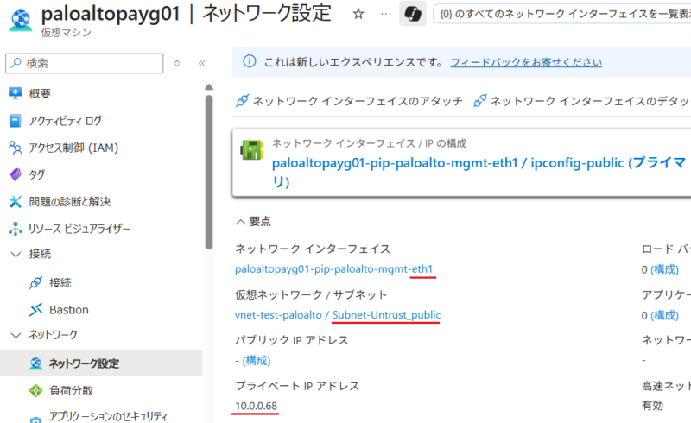Click the プライベート IP アドレス label
Viewport: 691px width, 423px height.
(x=297, y=386)
